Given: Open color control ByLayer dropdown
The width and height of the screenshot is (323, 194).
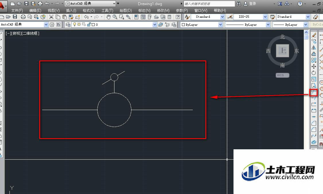Looking at the screenshot, I should tap(220, 25).
